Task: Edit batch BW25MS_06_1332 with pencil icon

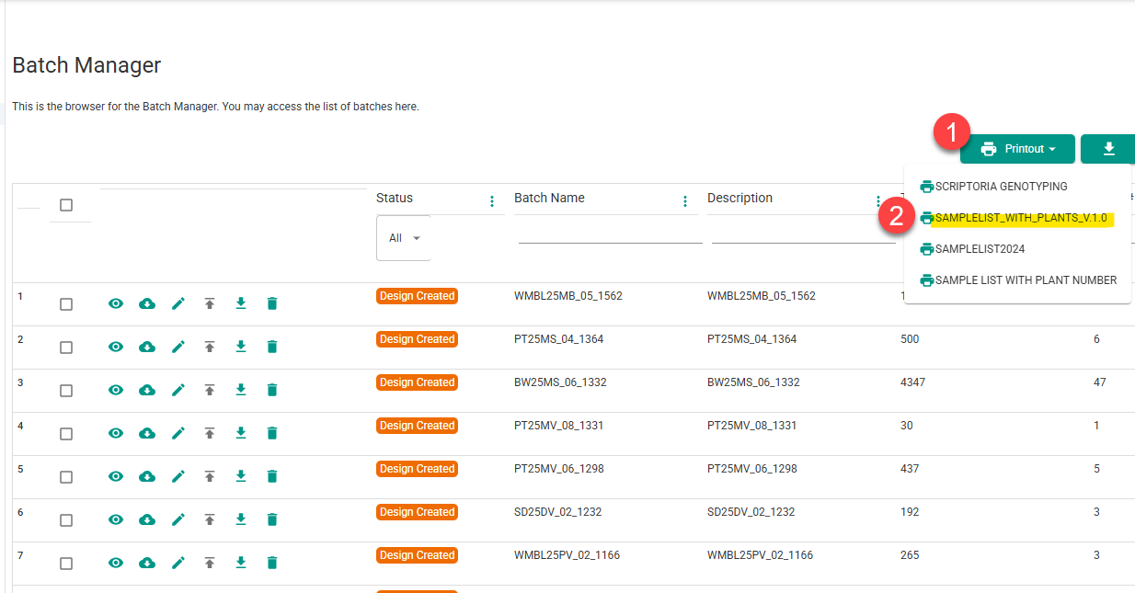Action: click(178, 390)
